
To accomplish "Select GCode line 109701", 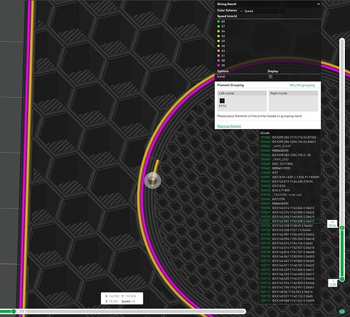I will pos(290,221).
